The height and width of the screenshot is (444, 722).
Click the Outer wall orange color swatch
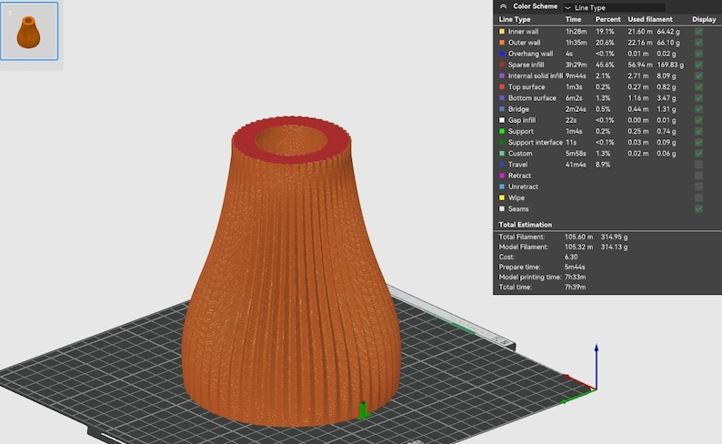(502, 43)
